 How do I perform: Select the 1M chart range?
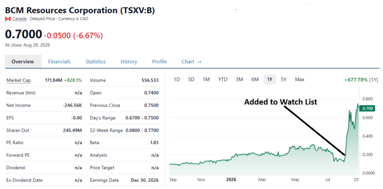coord(206,79)
